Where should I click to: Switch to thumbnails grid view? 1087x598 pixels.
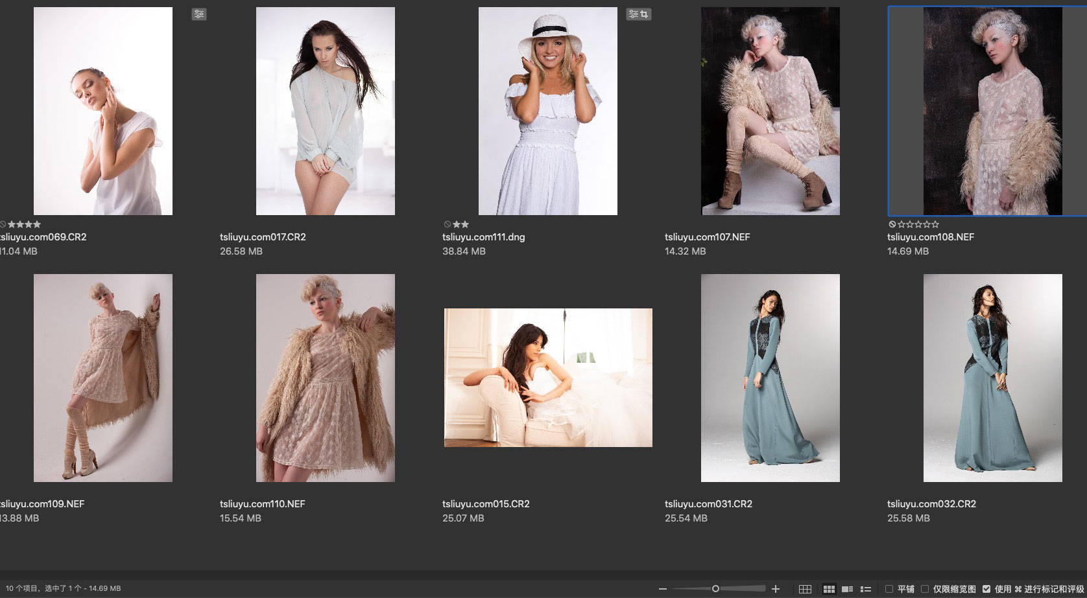829,589
